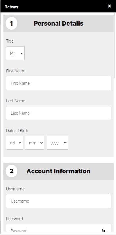Close the Betway registration dialog
This screenshot has width=116, height=235.
[x=110, y=6]
